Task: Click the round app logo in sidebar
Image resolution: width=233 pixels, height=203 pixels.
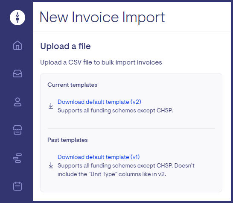Action: pyautogui.click(x=17, y=18)
